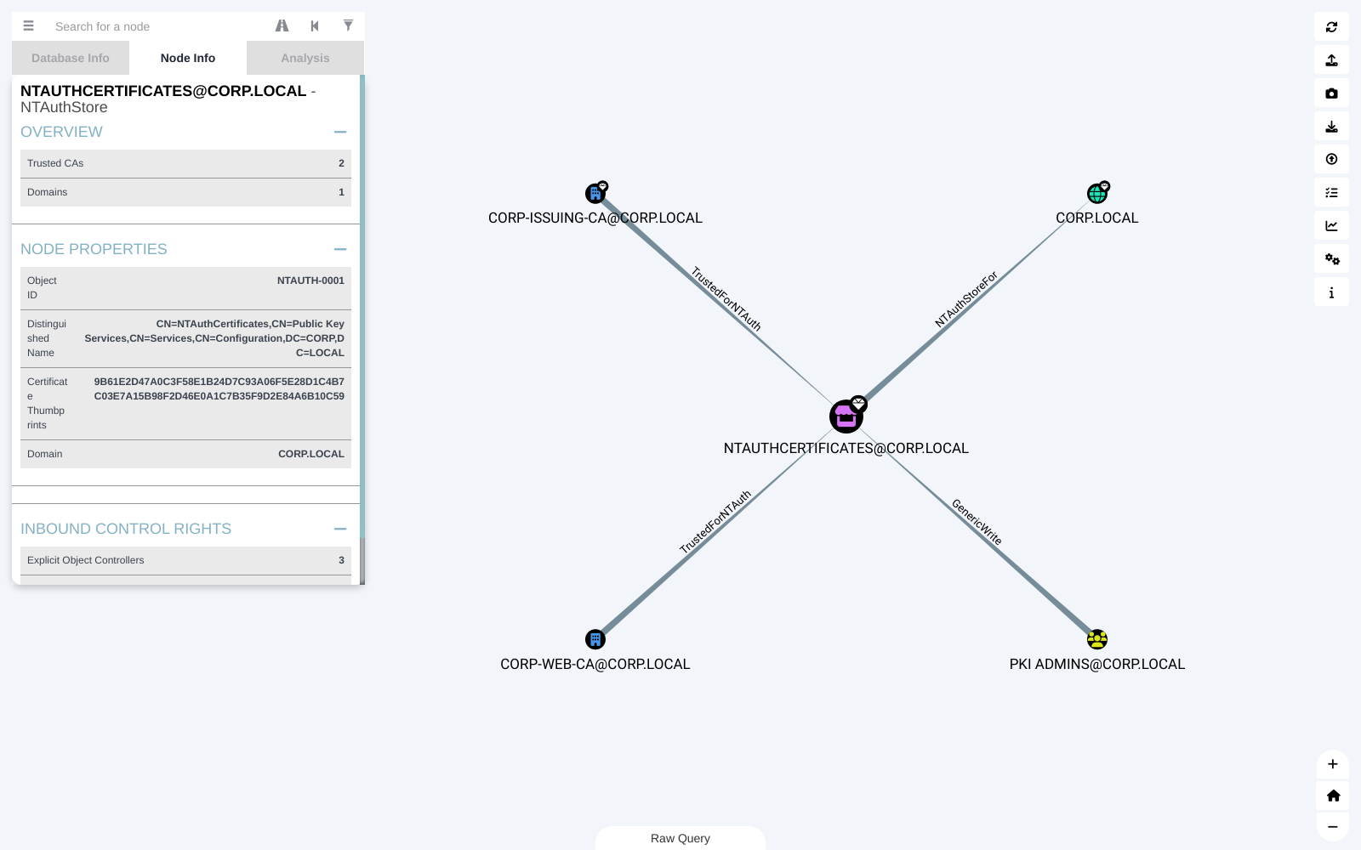Open the hamburger menu

(28, 26)
